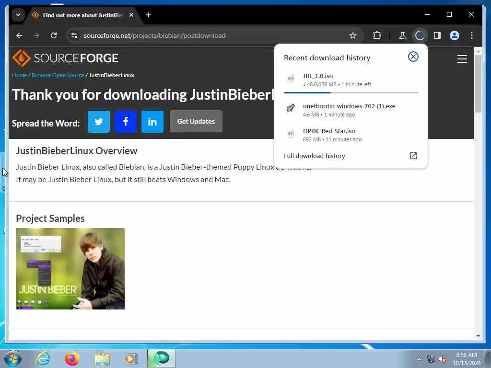Launch Firefox from taskbar

72,358
